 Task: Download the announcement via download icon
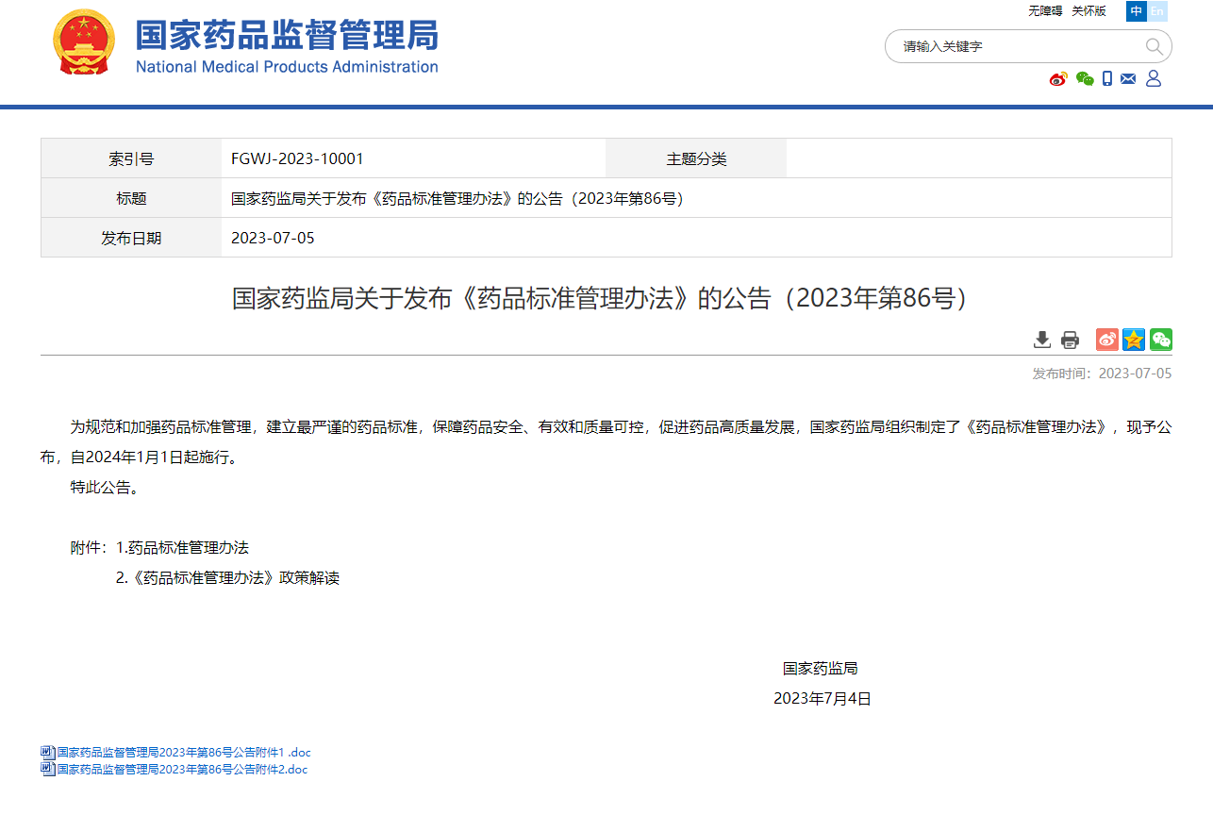(x=1042, y=340)
